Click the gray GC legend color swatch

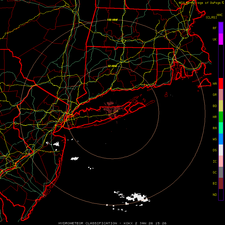tap(221, 172)
